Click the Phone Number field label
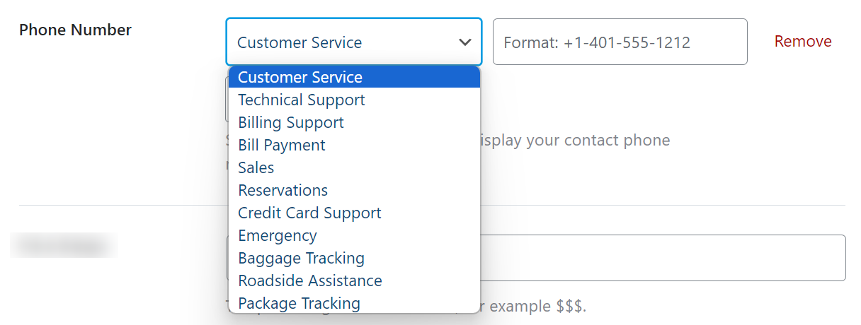 point(75,30)
